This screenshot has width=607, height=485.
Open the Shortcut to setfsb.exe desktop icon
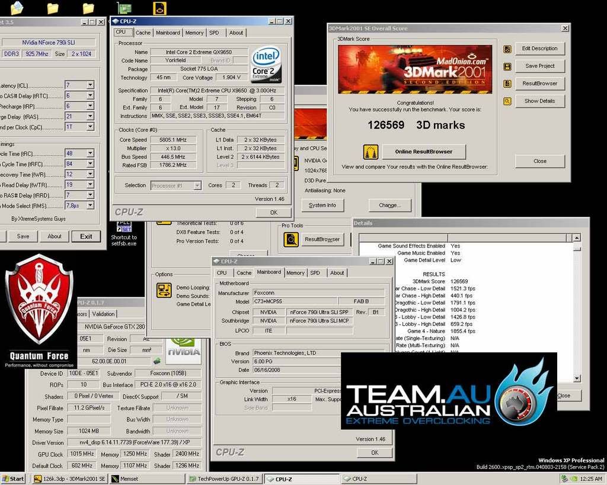click(x=124, y=233)
